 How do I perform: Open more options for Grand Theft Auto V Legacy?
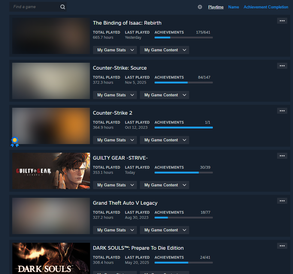point(282,201)
